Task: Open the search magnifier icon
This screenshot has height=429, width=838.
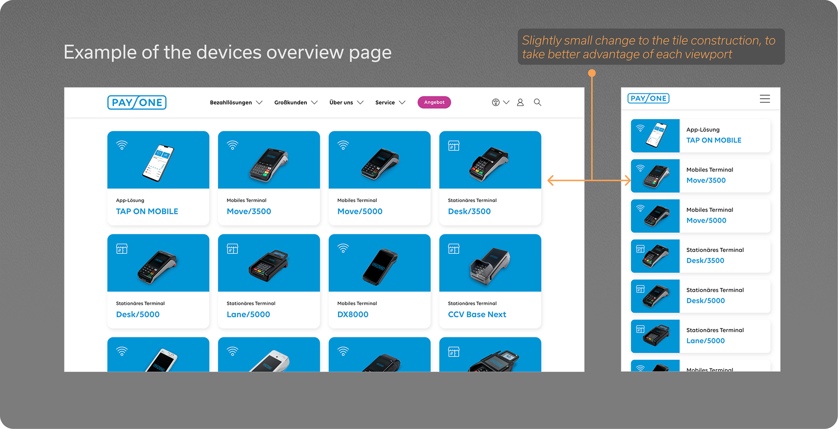Action: 537,102
